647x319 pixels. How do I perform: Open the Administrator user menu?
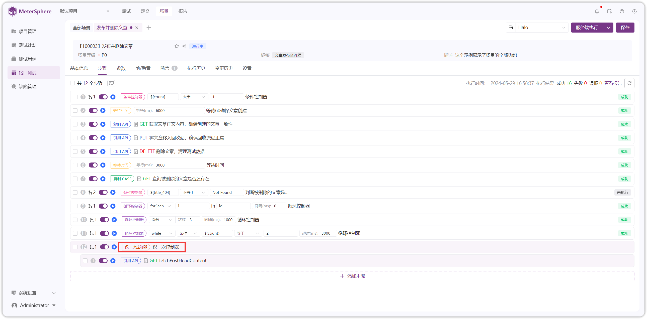(x=34, y=305)
